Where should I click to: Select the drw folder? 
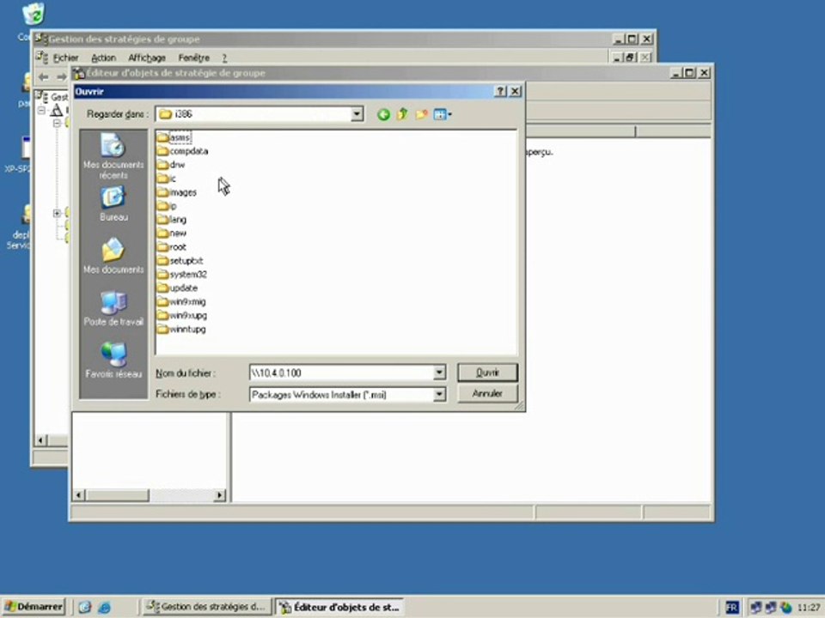(x=171, y=165)
